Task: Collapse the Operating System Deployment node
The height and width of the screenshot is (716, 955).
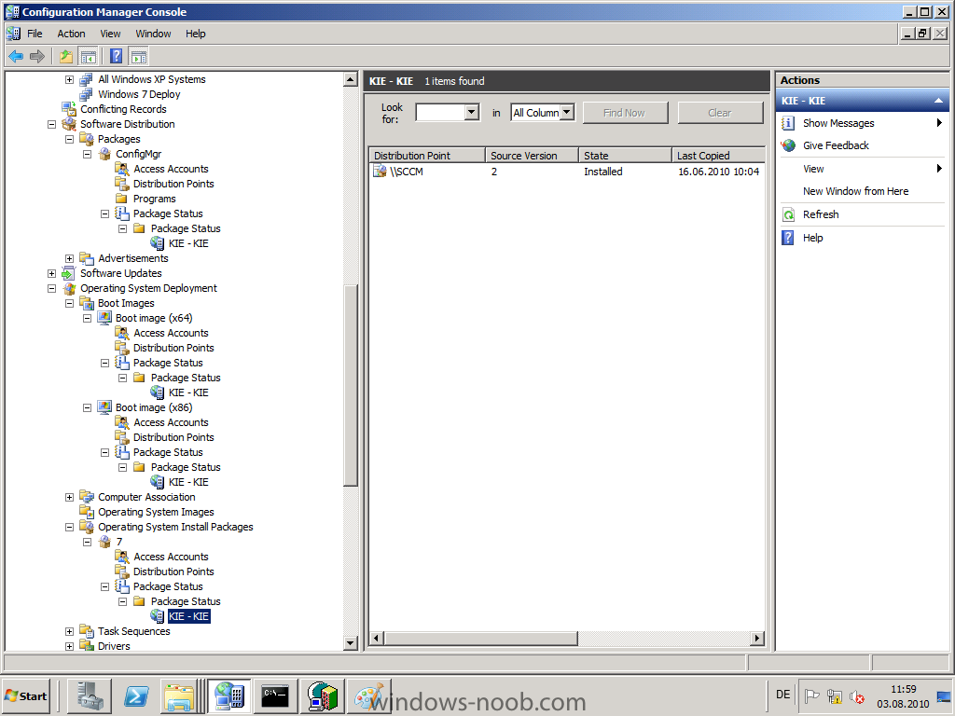Action: point(52,289)
